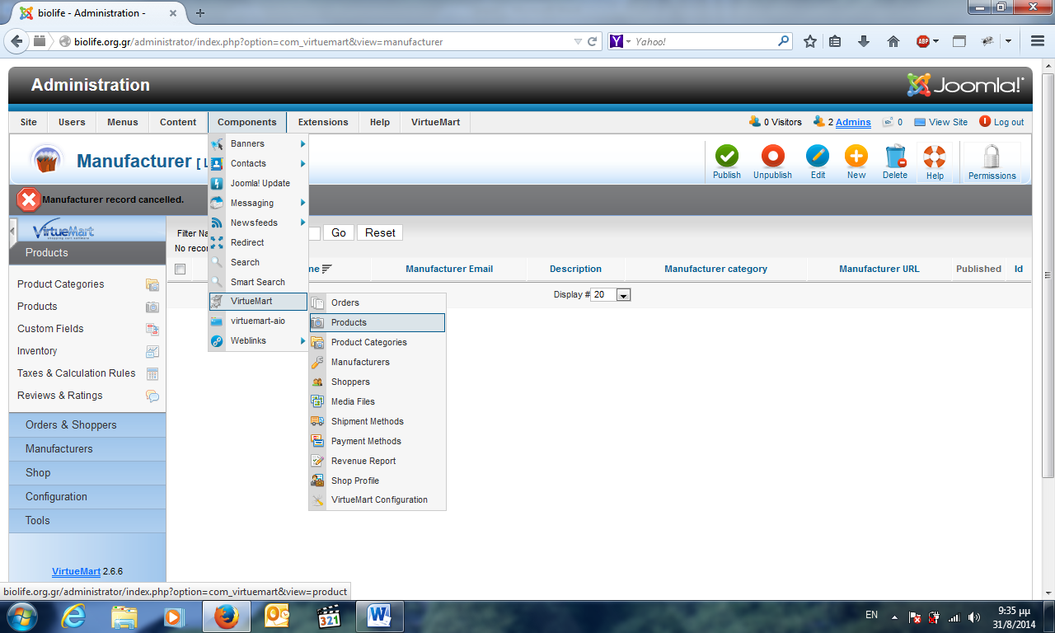This screenshot has height=633, width=1055.
Task: Expand Tools sidebar section
Action: (87, 521)
